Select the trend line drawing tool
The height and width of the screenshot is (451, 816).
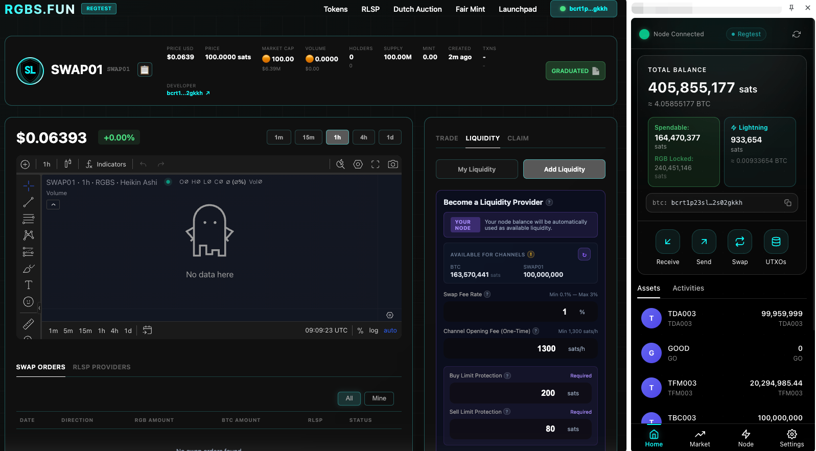(29, 202)
